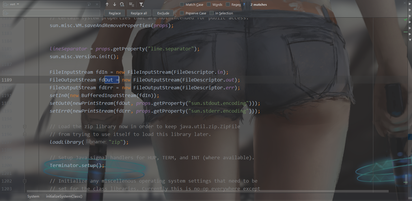Collapse the fold marker at line 1202
This screenshot has width=412, height=201.
25,181
